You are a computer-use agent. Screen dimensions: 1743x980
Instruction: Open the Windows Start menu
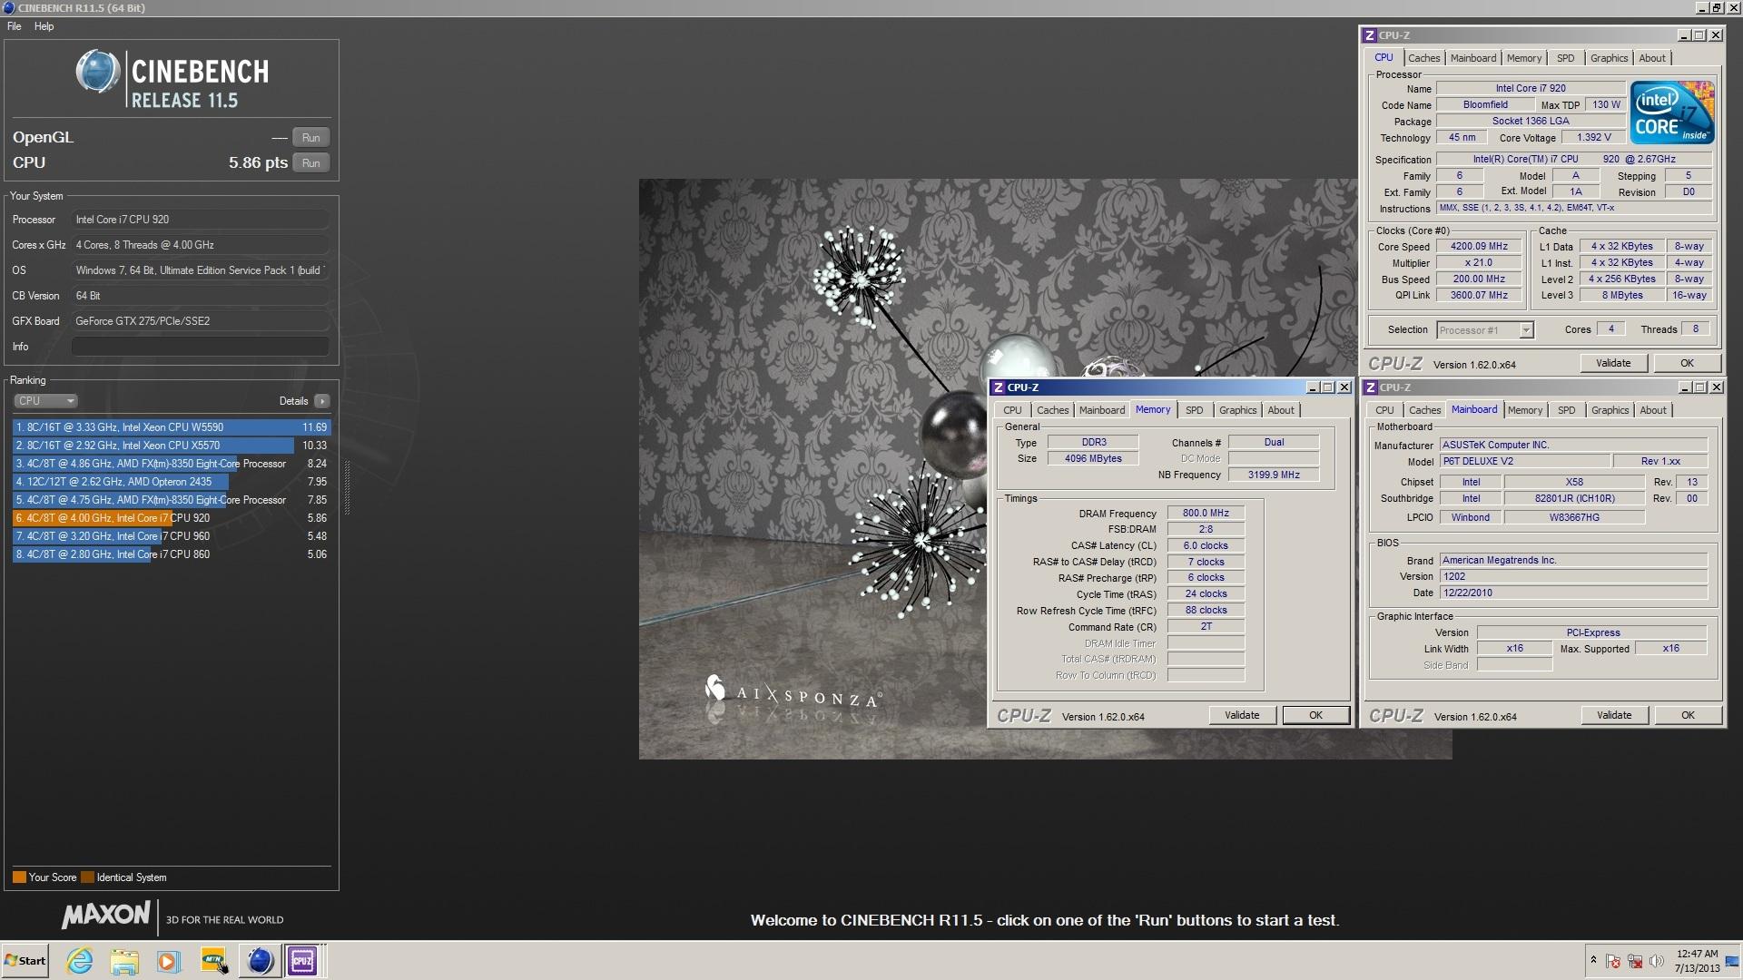[25, 961]
